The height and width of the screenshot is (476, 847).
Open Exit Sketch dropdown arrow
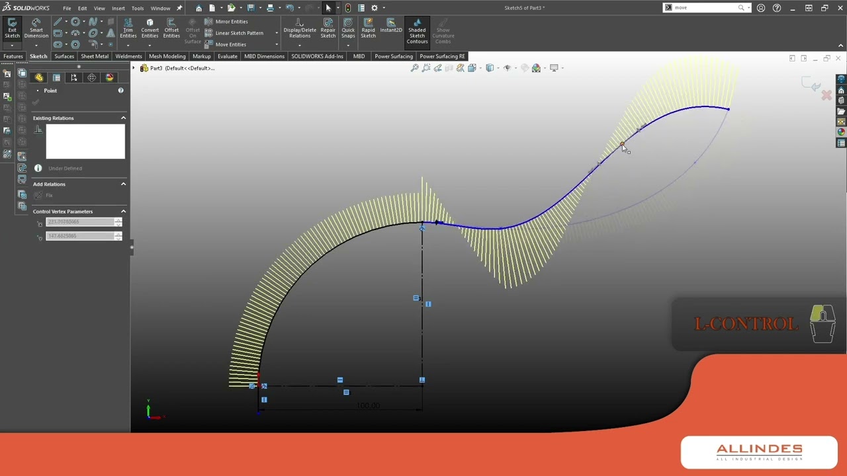pos(12,45)
